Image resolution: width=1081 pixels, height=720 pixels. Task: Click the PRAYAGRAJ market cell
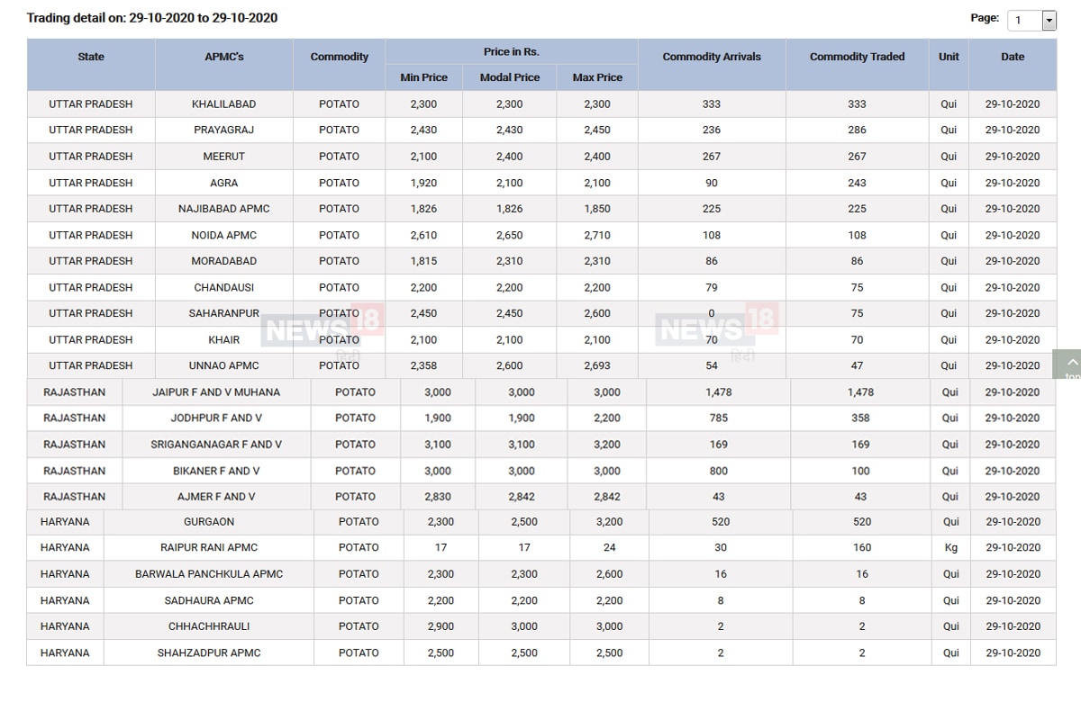point(224,130)
